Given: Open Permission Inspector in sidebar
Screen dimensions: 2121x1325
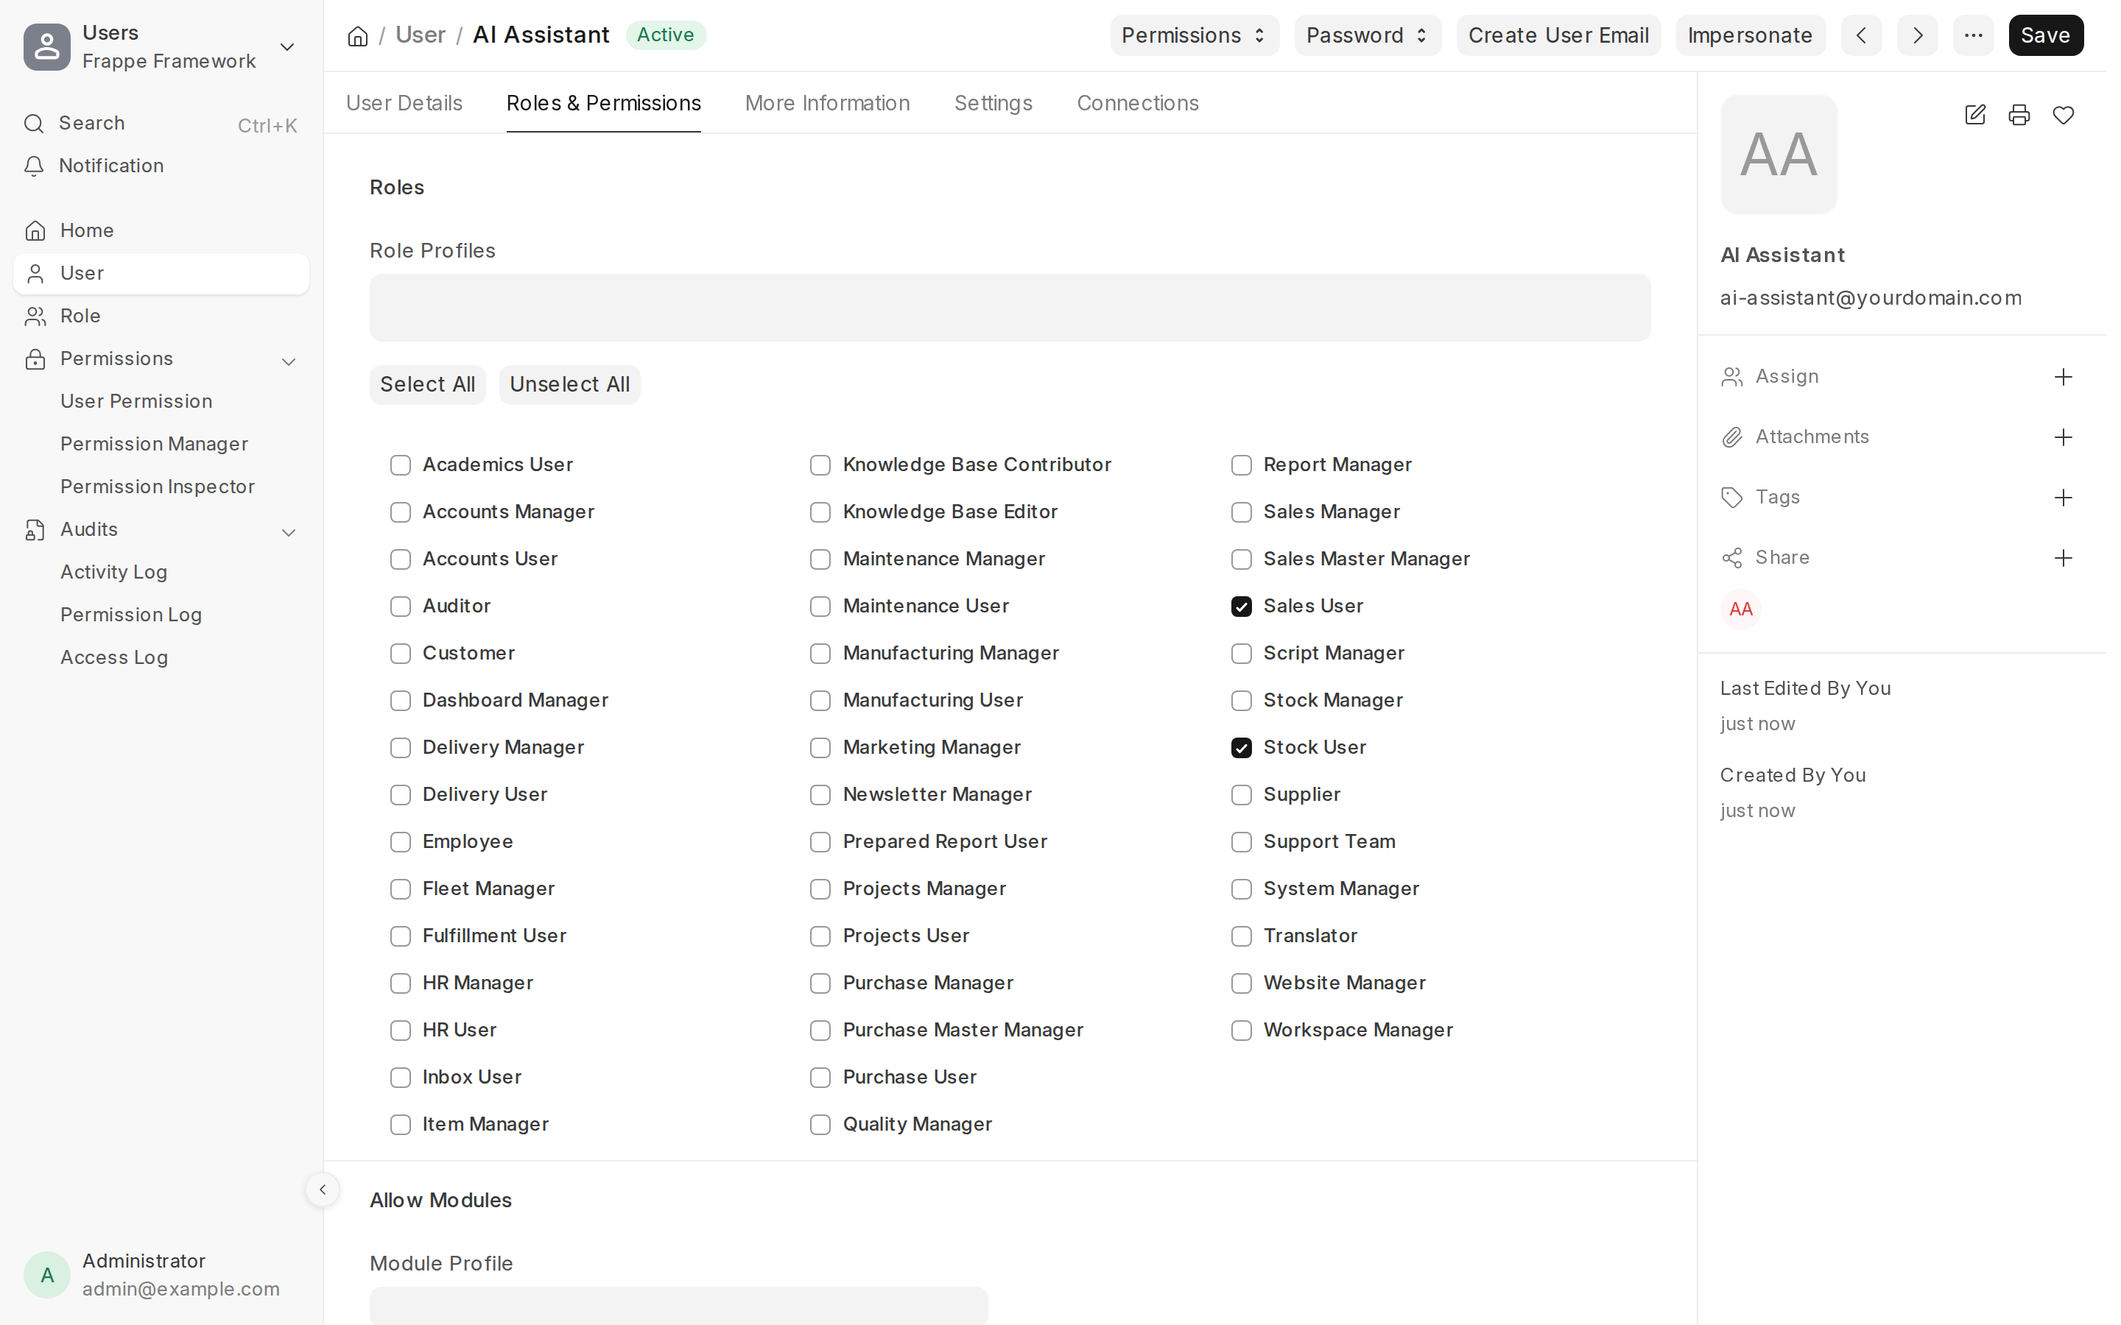Looking at the screenshot, I should (x=158, y=487).
